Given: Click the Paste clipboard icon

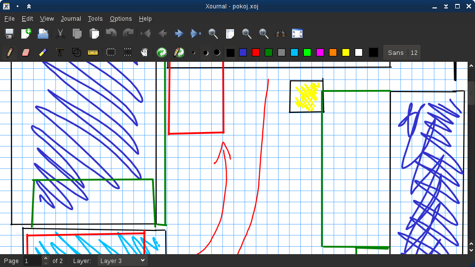Looking at the screenshot, I should coord(94,34).
